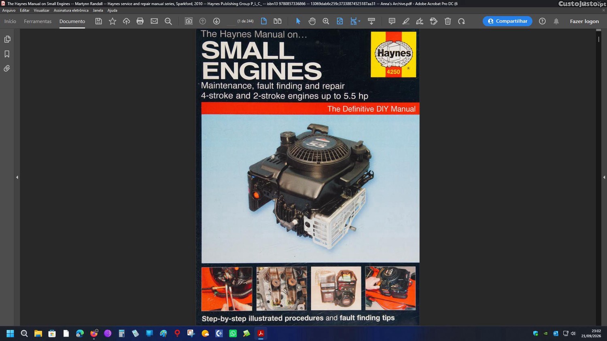Add document to starred with star icon
Screen dimensions: 607x341
[112, 21]
